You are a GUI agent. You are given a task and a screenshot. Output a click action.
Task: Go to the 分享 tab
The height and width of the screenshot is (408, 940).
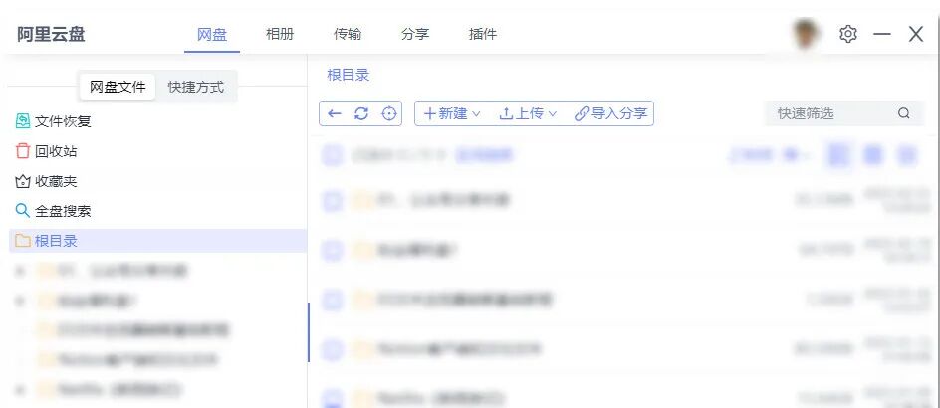(x=415, y=34)
